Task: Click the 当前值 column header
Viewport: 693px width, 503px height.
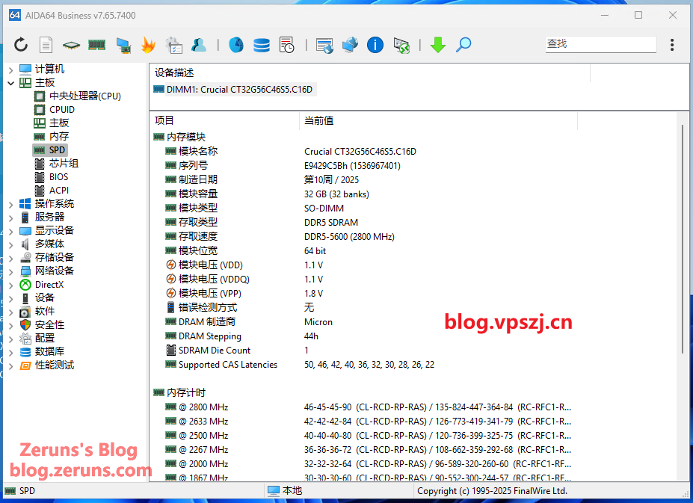Action: pos(319,120)
